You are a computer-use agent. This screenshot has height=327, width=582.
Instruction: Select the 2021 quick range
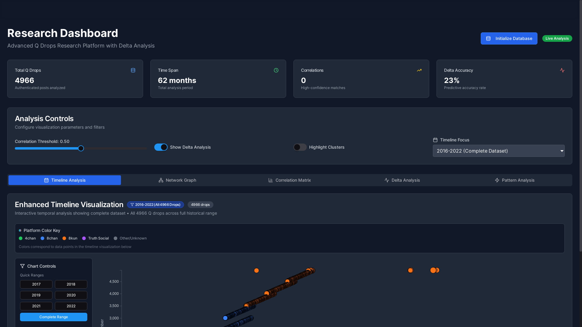[x=36, y=306]
